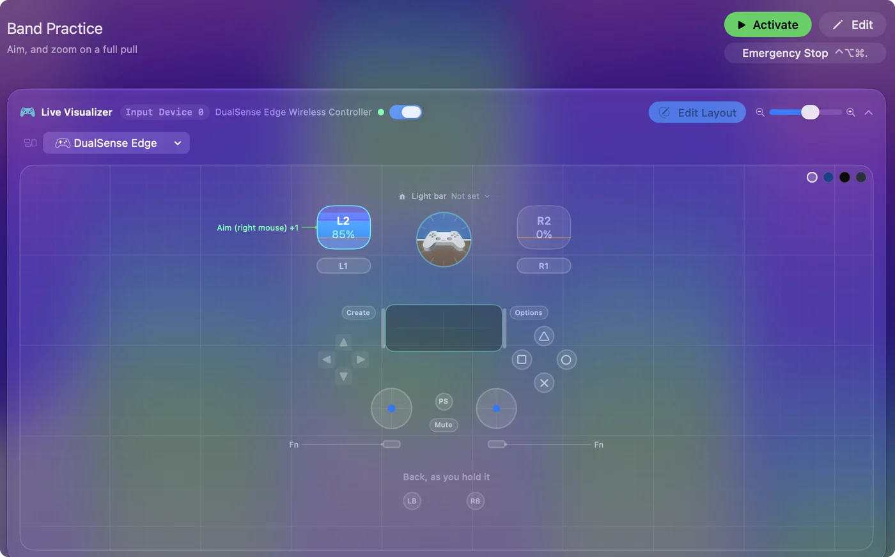Image resolution: width=895 pixels, height=557 pixels.
Task: Open the Light bar Not set dropdown
Action: (471, 197)
